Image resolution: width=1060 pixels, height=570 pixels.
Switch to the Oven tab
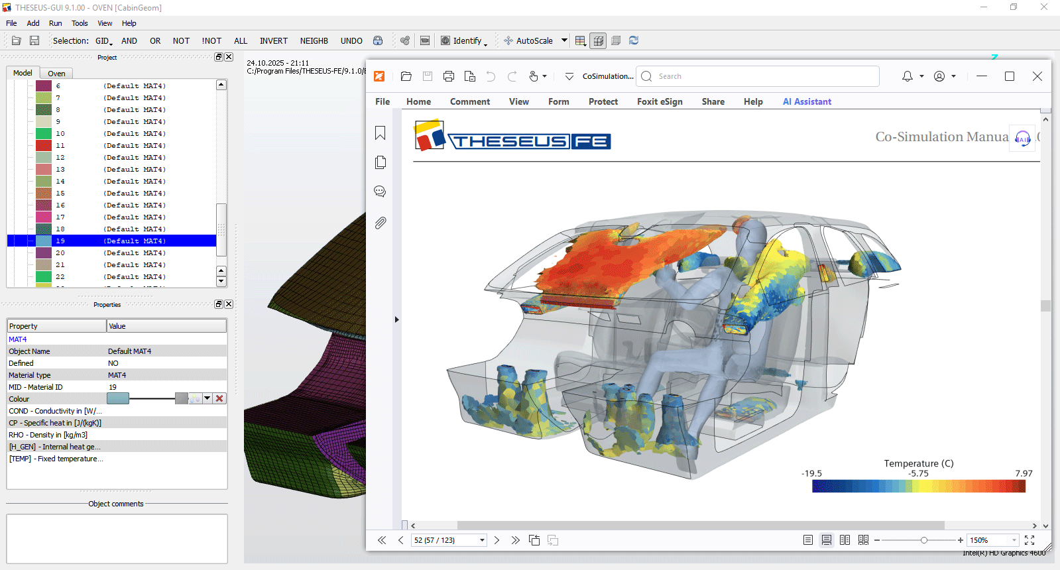pyautogui.click(x=56, y=74)
